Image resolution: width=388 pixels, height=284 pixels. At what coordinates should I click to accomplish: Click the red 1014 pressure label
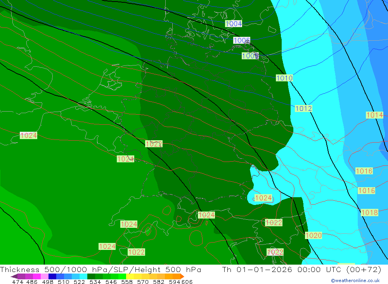coord(374,115)
